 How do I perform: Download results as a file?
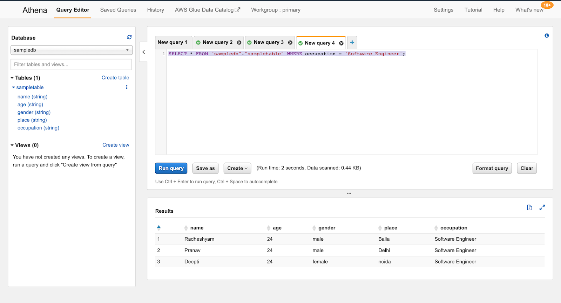tap(529, 207)
